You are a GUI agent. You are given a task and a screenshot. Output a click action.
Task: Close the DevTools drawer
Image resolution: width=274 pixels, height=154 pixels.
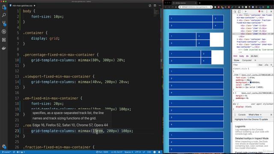(271, 115)
